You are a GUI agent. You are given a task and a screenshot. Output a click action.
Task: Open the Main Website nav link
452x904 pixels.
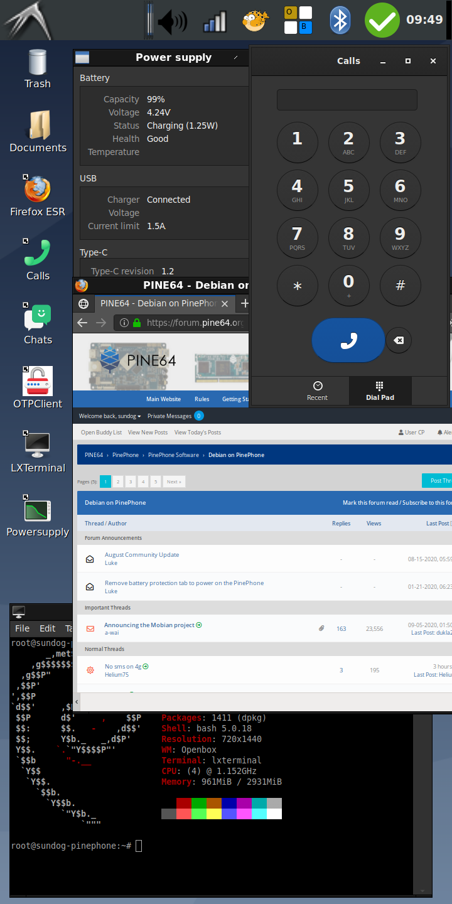(163, 399)
